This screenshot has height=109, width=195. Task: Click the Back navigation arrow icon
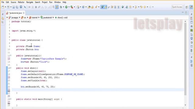tap(145, 7)
